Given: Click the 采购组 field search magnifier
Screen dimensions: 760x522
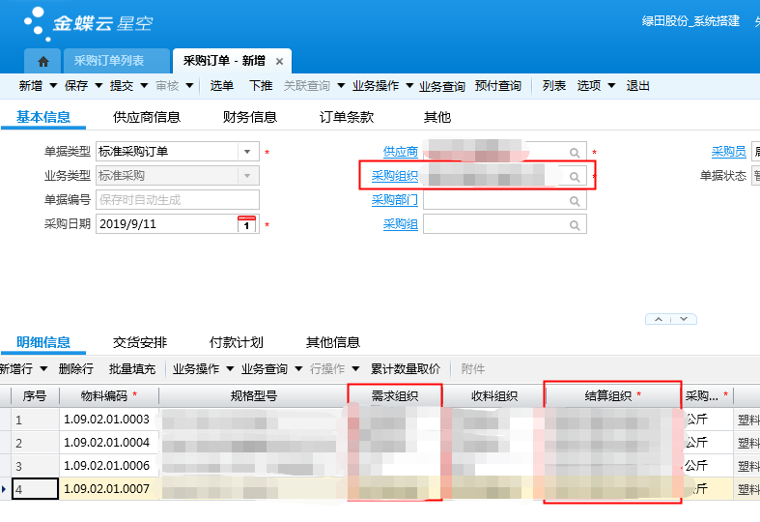Looking at the screenshot, I should coord(575,224).
